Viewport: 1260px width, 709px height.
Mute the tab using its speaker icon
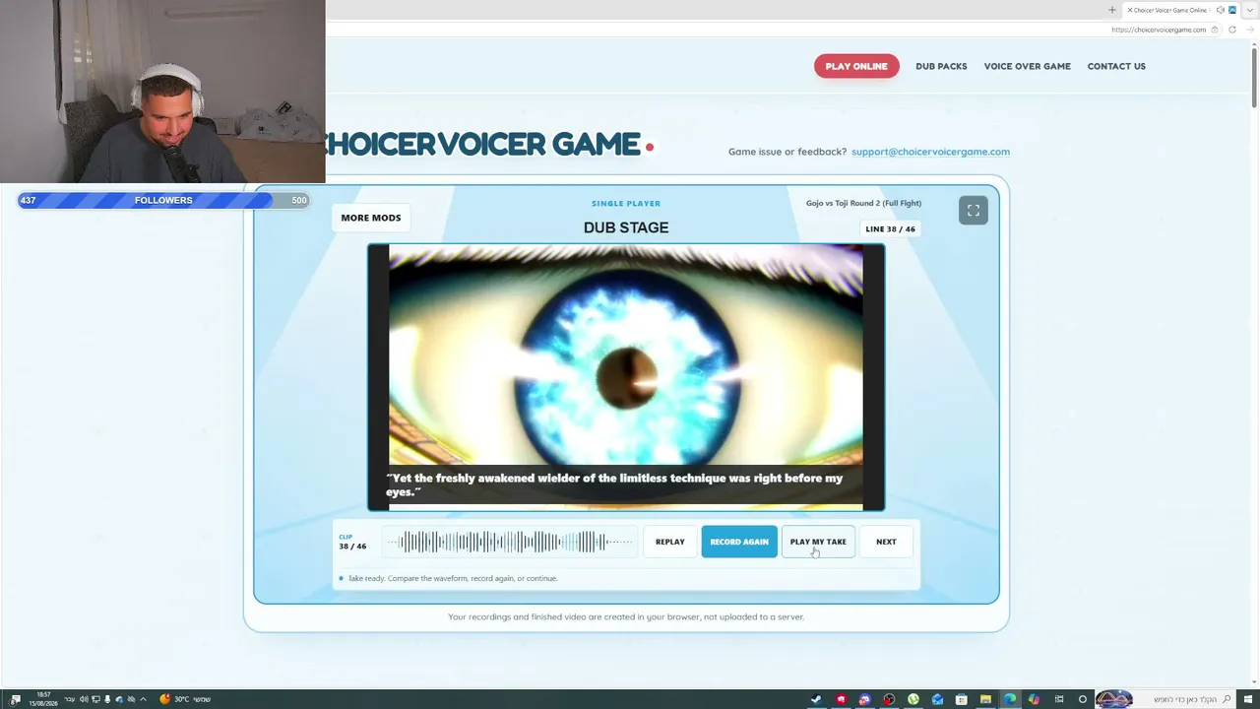[x=1220, y=10]
